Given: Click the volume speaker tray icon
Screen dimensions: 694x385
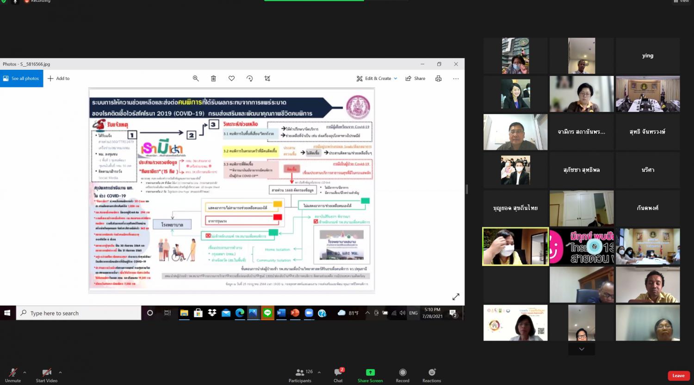Looking at the screenshot, I should pyautogui.click(x=402, y=313).
